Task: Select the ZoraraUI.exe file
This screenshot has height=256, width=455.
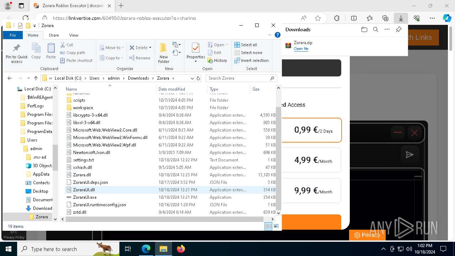Action: coord(85,197)
